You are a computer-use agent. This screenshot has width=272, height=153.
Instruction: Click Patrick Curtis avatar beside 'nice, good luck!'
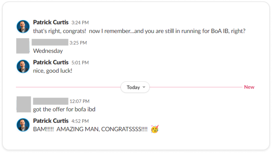pos(23,66)
